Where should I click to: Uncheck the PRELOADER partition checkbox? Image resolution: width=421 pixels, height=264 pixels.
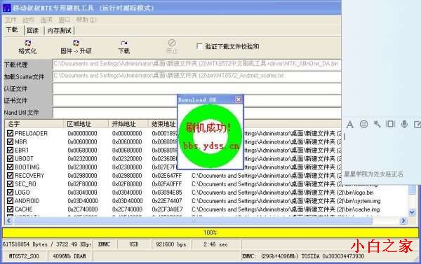(x=10, y=133)
